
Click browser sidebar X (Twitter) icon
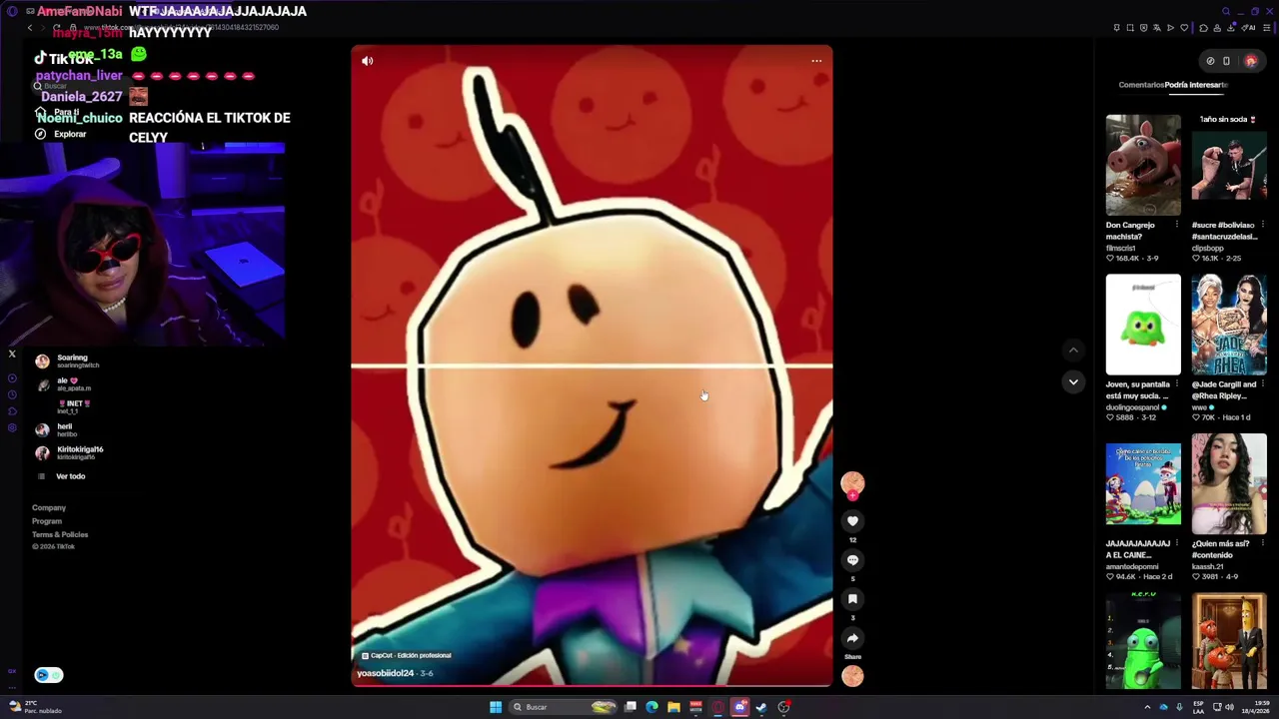click(x=12, y=354)
